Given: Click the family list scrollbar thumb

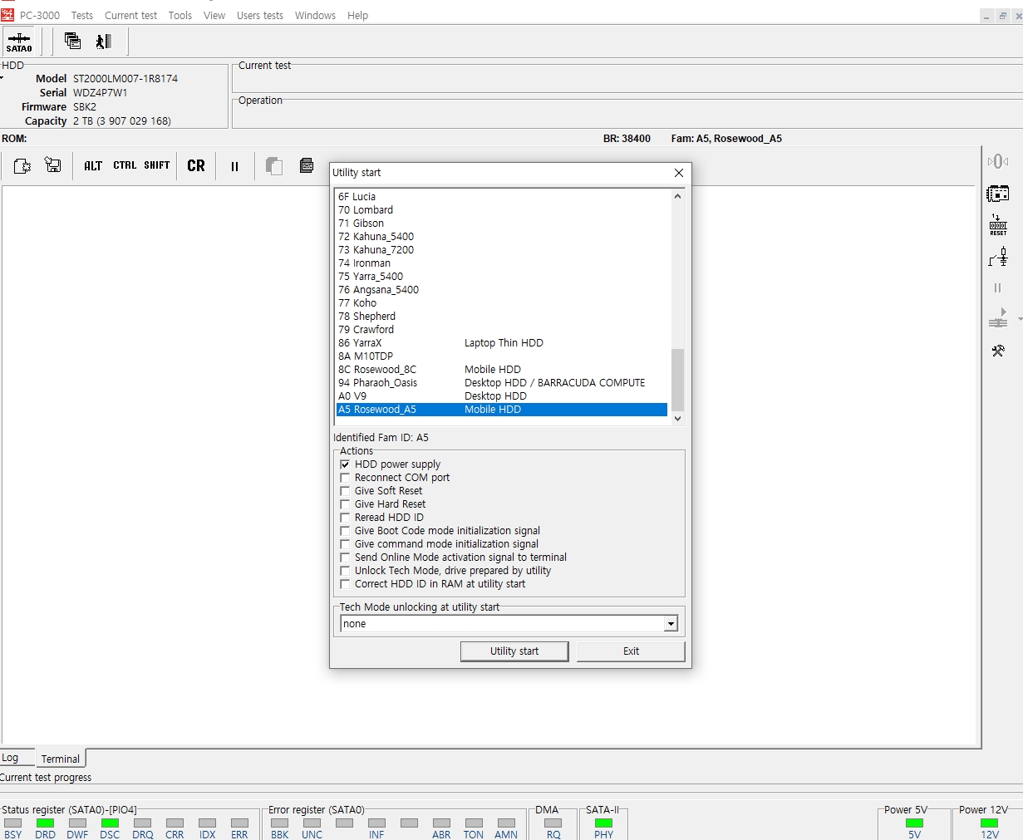Looking at the screenshot, I should pyautogui.click(x=677, y=380).
